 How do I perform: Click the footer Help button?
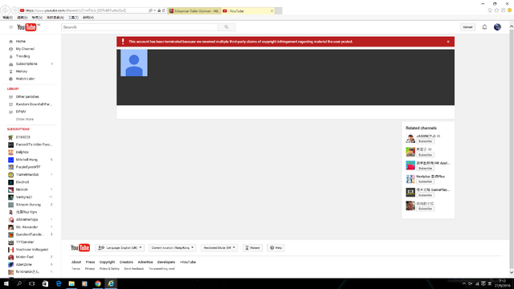tap(275, 248)
